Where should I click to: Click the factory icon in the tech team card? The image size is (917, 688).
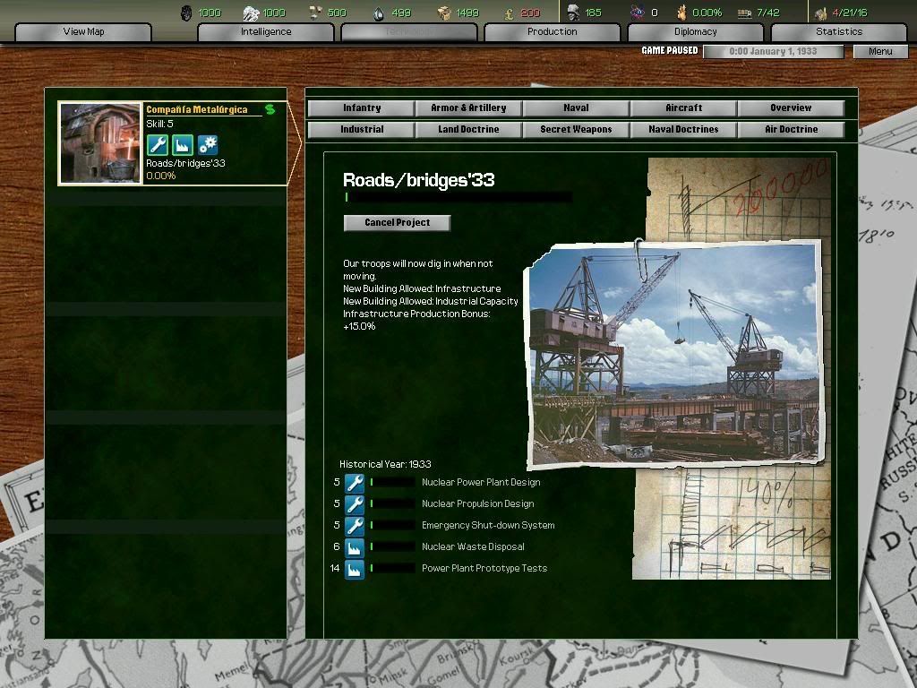(x=183, y=144)
